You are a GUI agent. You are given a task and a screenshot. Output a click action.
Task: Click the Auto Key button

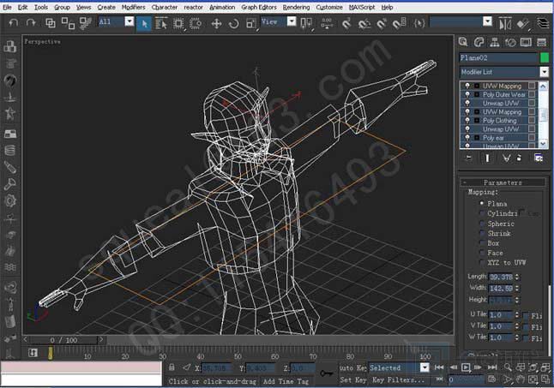[352, 368]
